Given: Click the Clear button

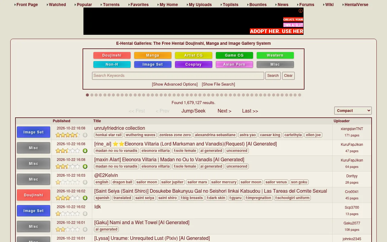Looking at the screenshot, I should pos(288,76).
